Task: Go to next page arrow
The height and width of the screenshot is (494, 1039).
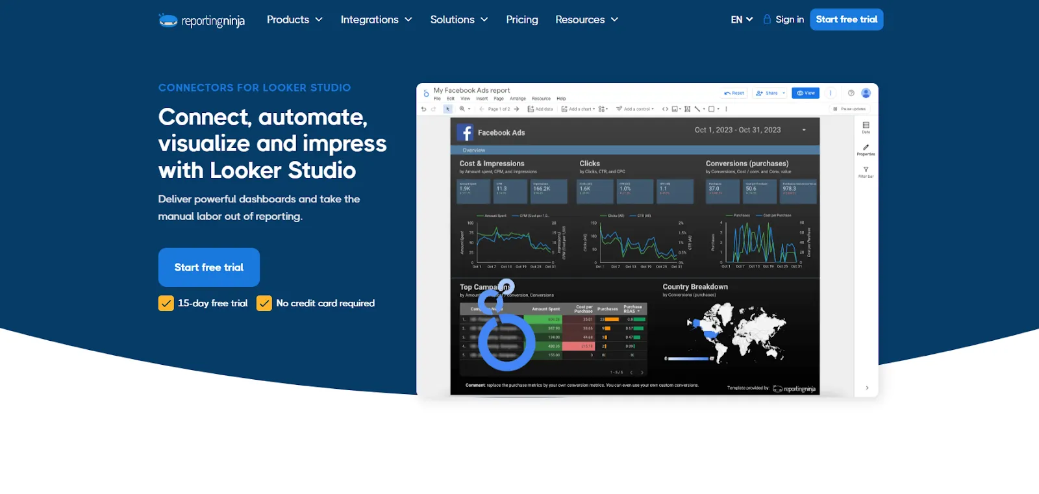Action: pos(516,109)
